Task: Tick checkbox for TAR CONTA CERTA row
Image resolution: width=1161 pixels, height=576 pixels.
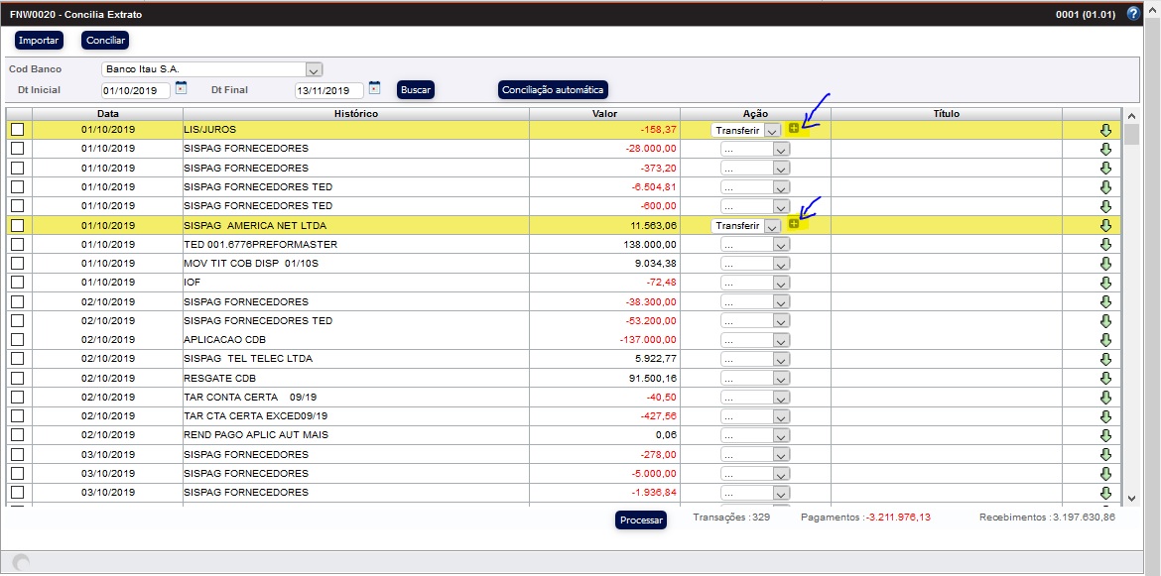Action: tap(17, 397)
